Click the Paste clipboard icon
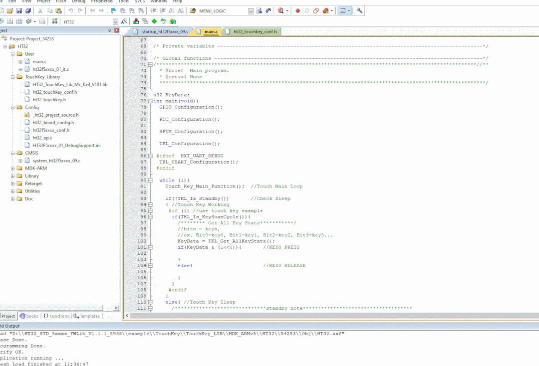The height and width of the screenshot is (366, 539). click(x=58, y=11)
